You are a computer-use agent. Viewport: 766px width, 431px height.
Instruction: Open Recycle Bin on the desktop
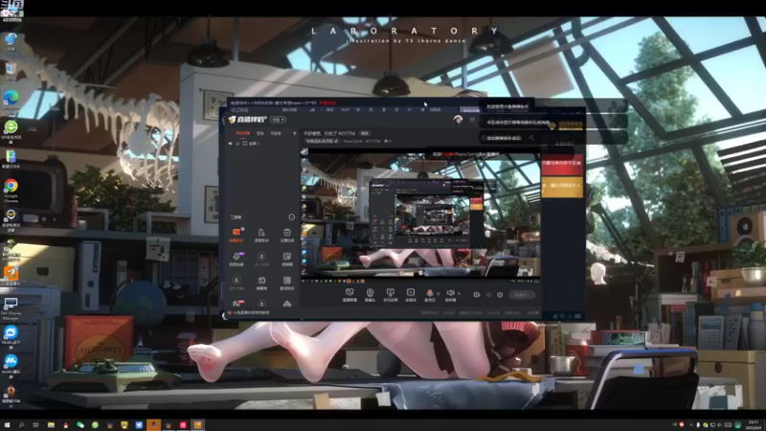tap(11, 71)
